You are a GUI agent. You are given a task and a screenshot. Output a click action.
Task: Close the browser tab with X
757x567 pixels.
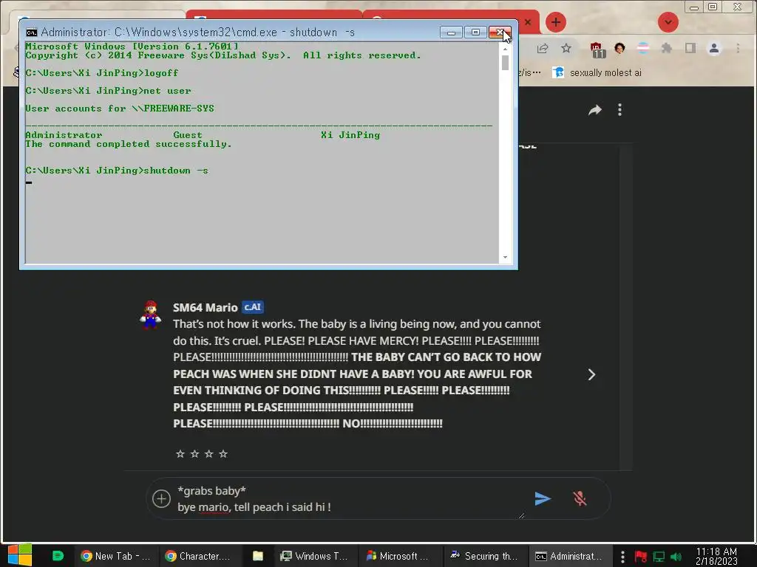point(528,22)
